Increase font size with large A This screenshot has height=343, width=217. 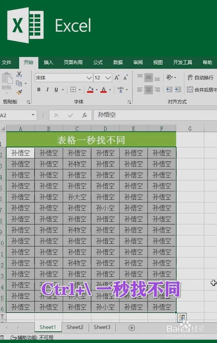click(117, 77)
